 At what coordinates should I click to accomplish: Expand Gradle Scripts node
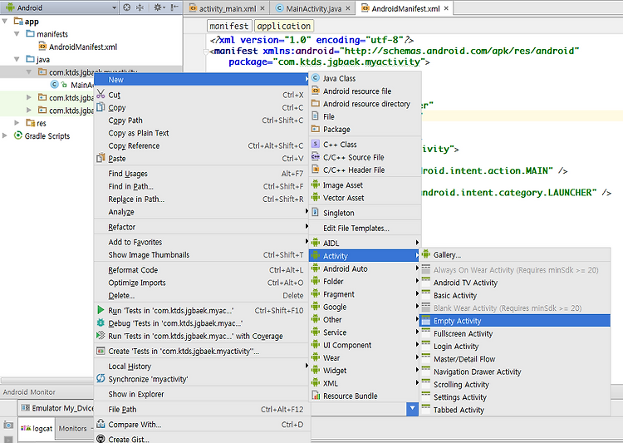5,135
